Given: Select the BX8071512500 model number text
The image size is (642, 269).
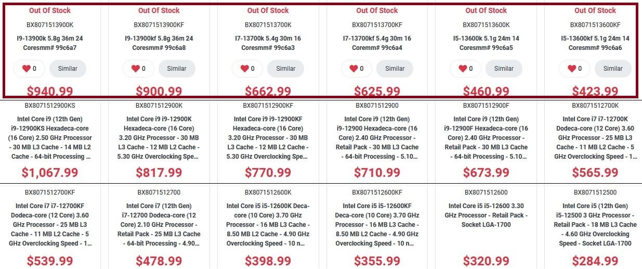Looking at the screenshot, I should tap(595, 192).
